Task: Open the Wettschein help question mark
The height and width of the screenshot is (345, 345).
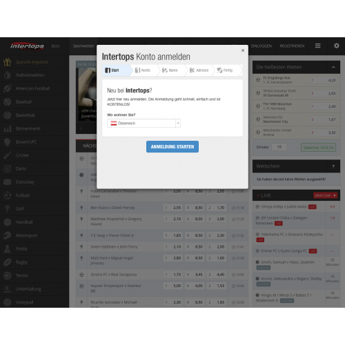Action: pyautogui.click(x=333, y=166)
